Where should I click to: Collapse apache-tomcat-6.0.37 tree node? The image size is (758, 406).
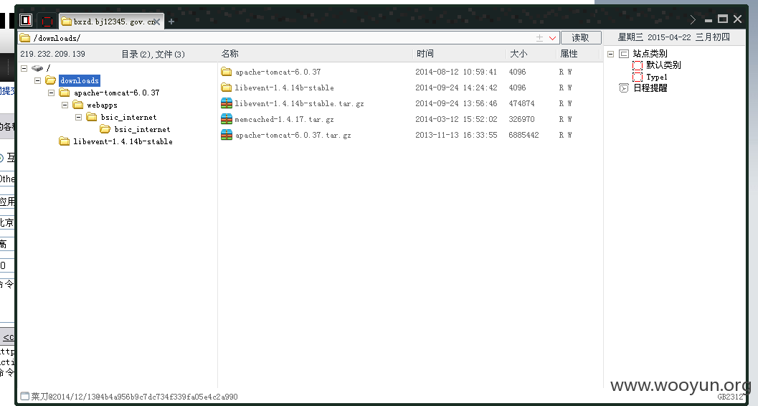click(x=51, y=93)
